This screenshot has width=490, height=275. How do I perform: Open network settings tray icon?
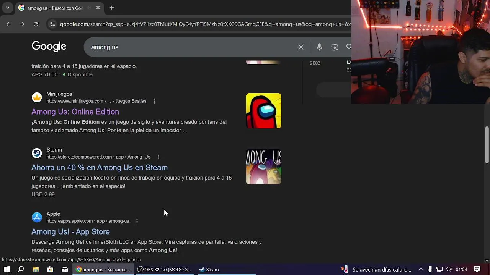[x=439, y=269]
